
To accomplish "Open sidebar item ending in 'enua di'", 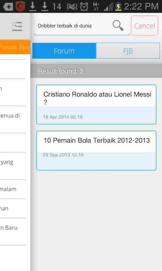I will pyautogui.click(x=13, y=119).
